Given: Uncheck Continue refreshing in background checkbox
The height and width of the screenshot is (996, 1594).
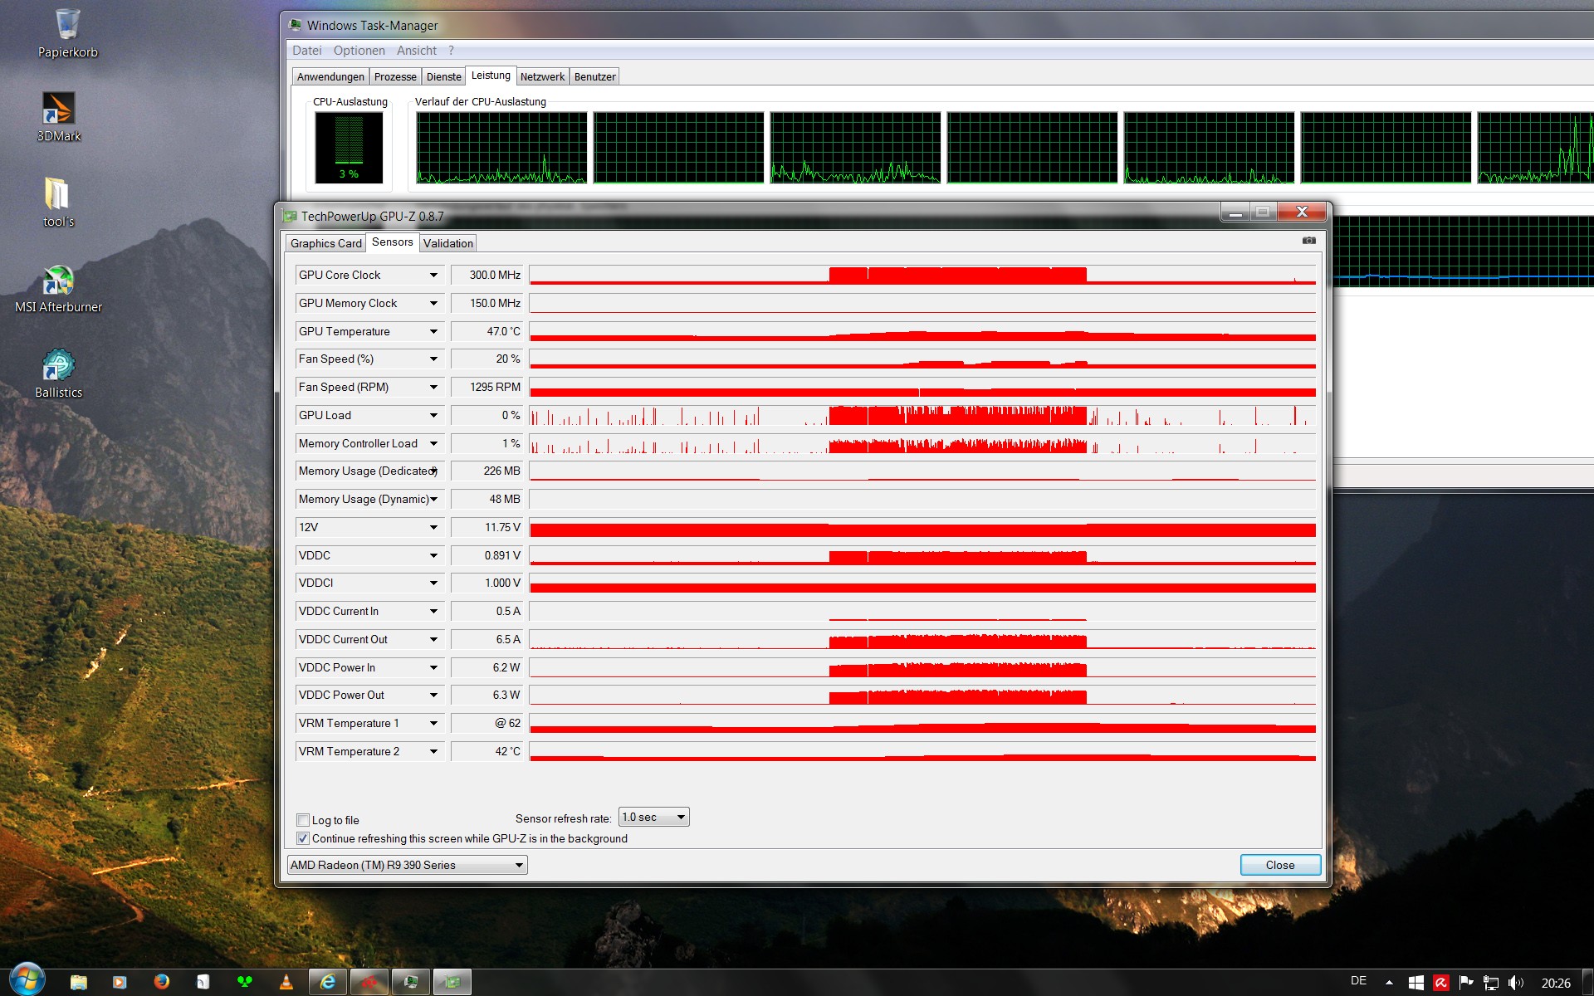Looking at the screenshot, I should tap(303, 838).
